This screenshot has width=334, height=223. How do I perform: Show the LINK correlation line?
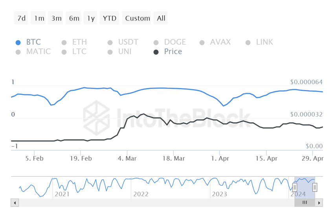tap(259, 42)
